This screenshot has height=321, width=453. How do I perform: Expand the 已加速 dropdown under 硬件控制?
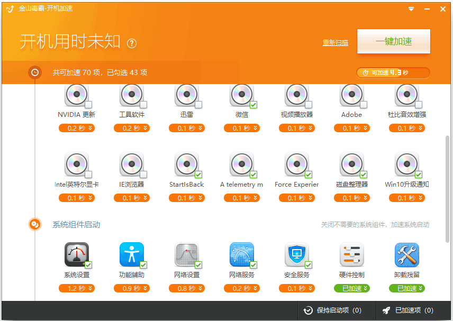352,288
